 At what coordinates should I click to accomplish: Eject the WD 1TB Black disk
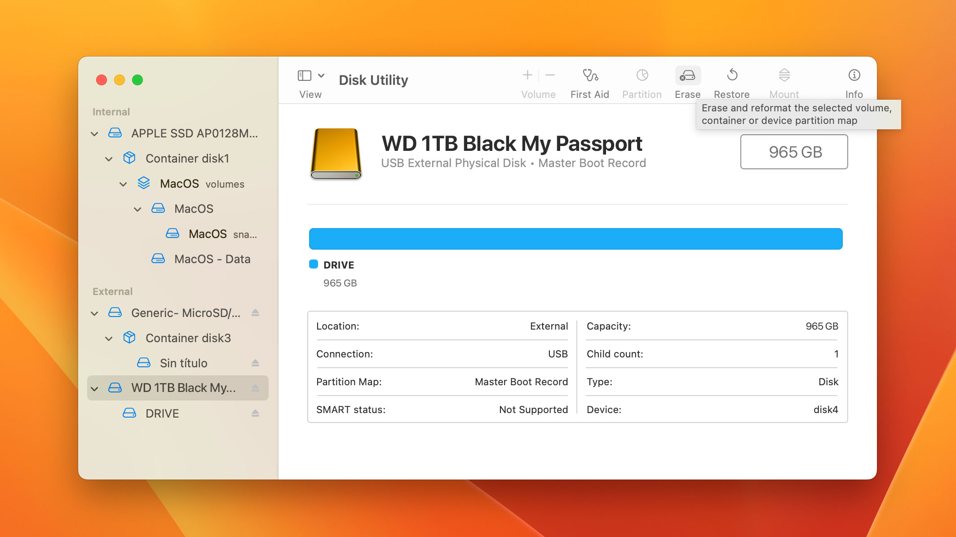click(255, 388)
